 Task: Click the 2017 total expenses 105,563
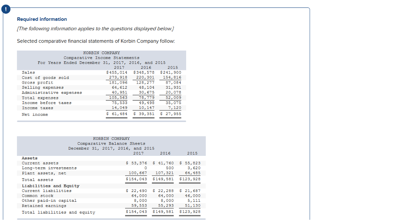pos(118,98)
